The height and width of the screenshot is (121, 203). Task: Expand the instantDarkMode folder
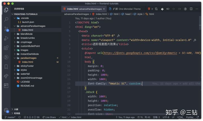pyautogui.click(x=15, y=54)
